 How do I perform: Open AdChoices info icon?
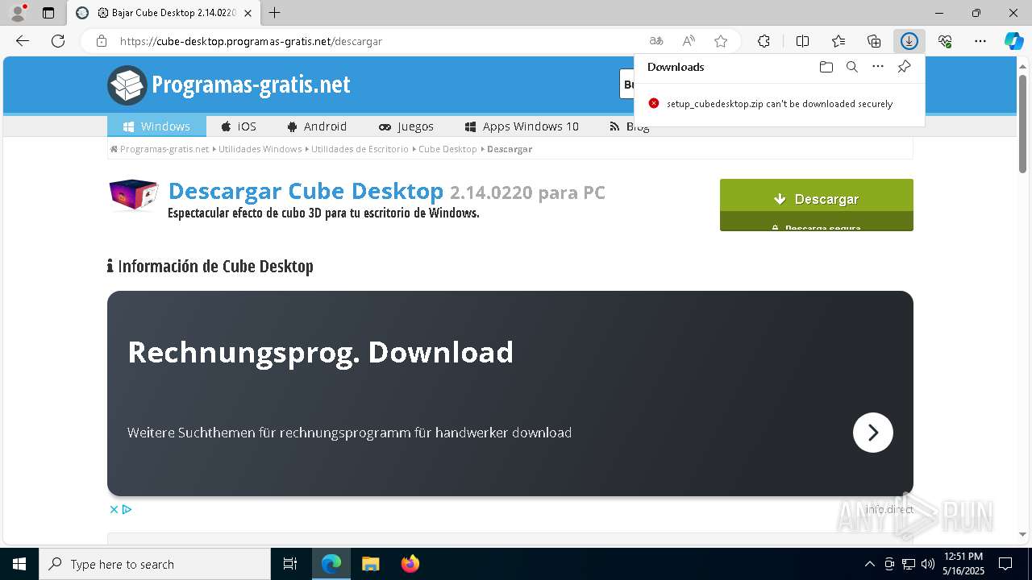[x=127, y=509]
